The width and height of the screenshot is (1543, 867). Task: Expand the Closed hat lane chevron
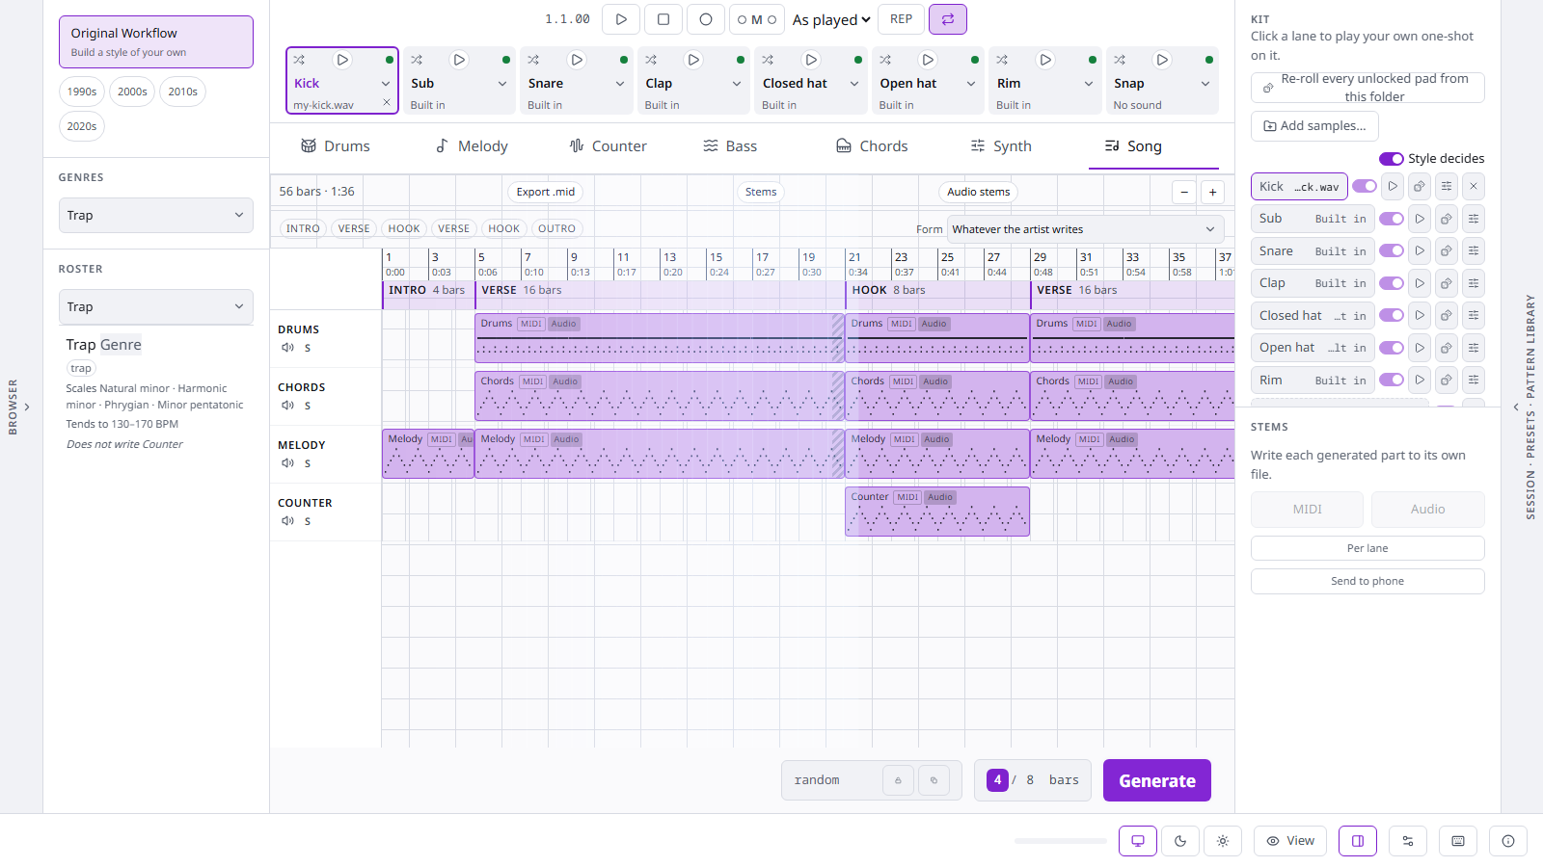tap(854, 84)
